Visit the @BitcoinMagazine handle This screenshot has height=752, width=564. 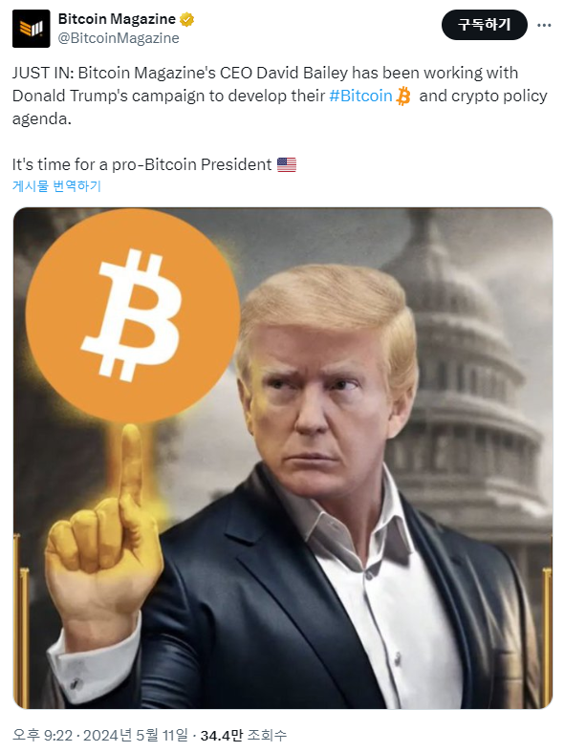point(119,38)
